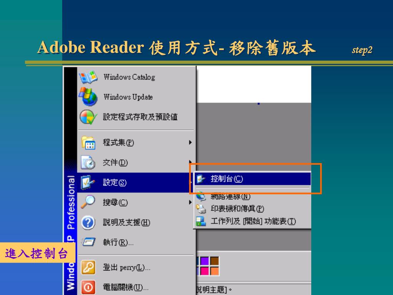This screenshot has height=295, width=393.
Task: Choose 印表機和傳真(P) in the submenu
Action: click(x=253, y=209)
